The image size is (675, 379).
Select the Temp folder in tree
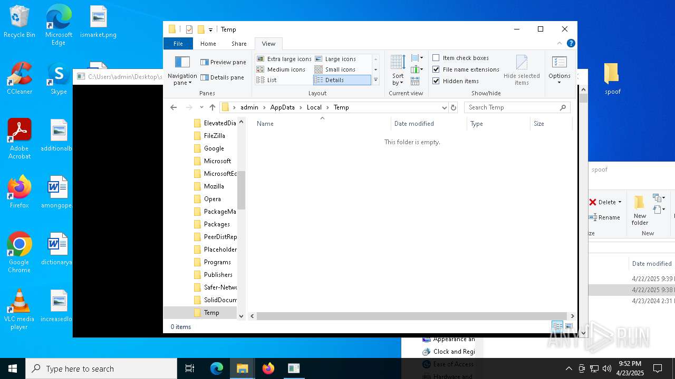click(211, 313)
